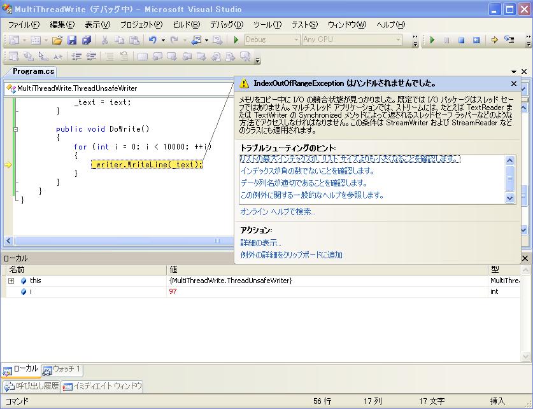
Task: Click the View Detail link (詳細の表示...)
Action: pos(260,243)
